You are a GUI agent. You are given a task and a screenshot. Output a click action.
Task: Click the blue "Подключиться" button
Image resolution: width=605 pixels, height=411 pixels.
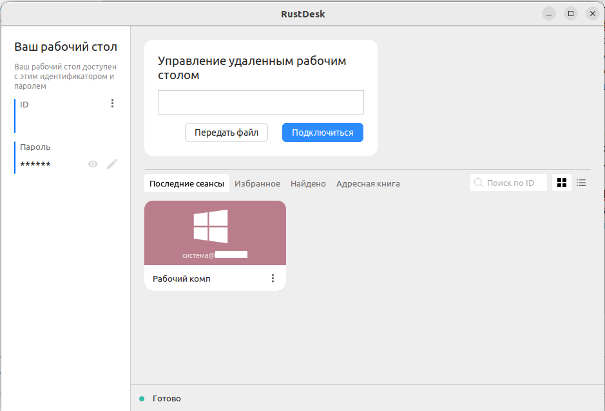(x=322, y=132)
